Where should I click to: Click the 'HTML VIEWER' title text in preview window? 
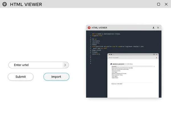tap(99, 28)
